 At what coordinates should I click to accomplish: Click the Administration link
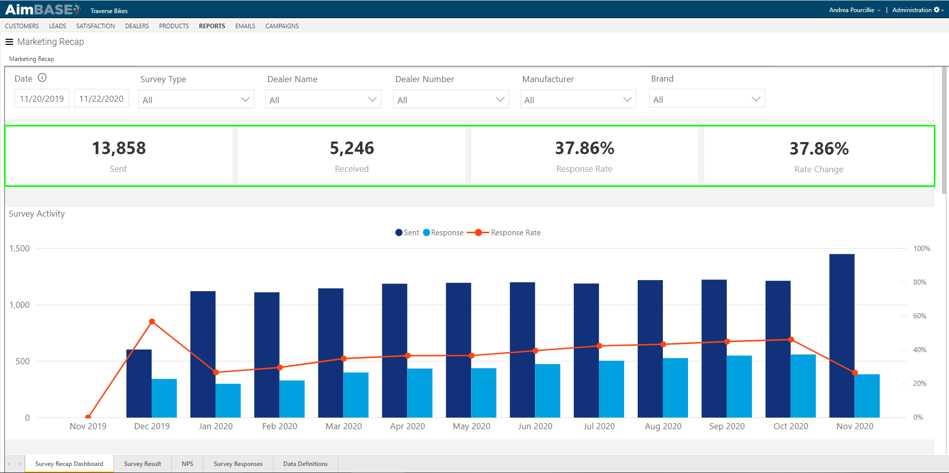[912, 9]
